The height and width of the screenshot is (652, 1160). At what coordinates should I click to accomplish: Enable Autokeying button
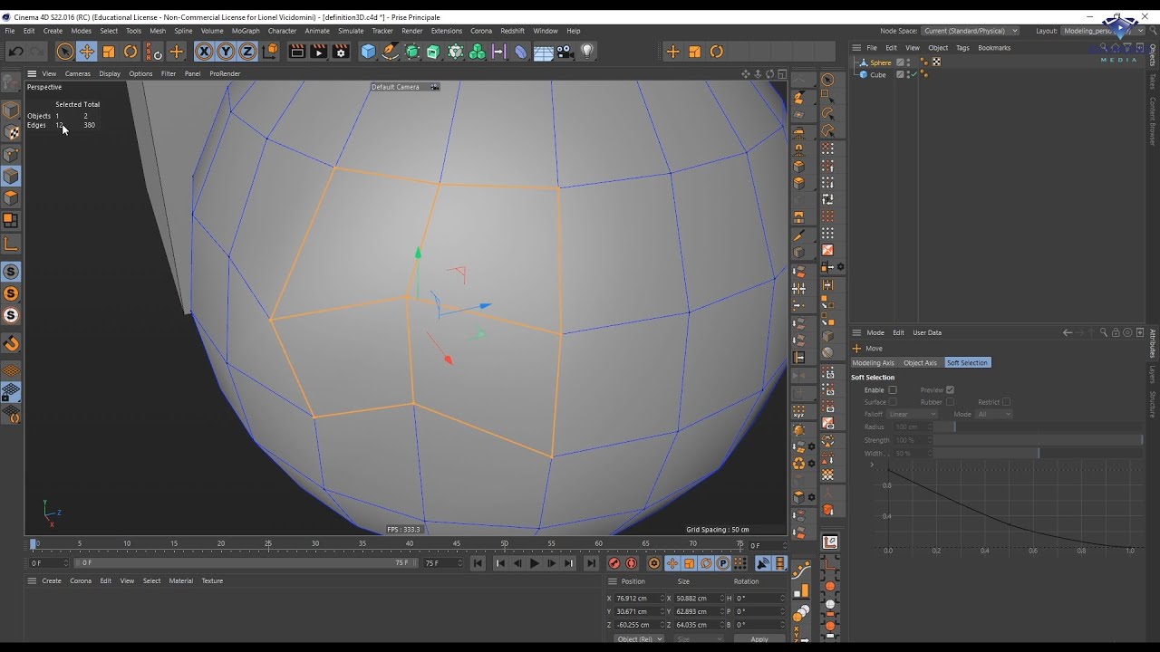coord(632,563)
